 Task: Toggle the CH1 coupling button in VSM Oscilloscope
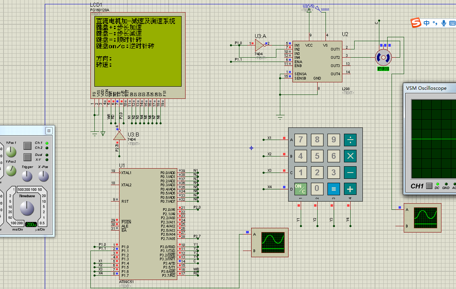(429, 186)
